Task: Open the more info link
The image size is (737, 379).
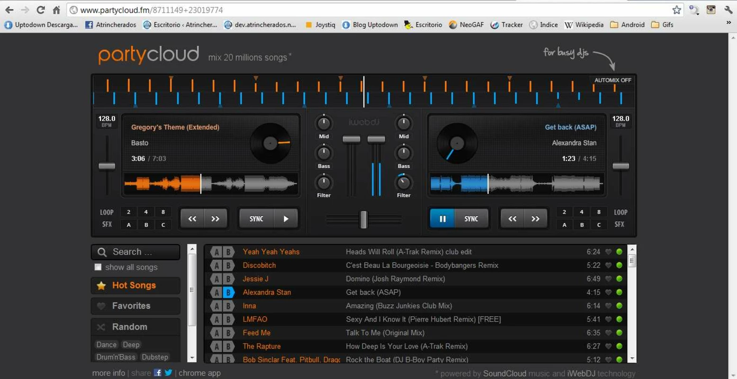Action: point(108,373)
